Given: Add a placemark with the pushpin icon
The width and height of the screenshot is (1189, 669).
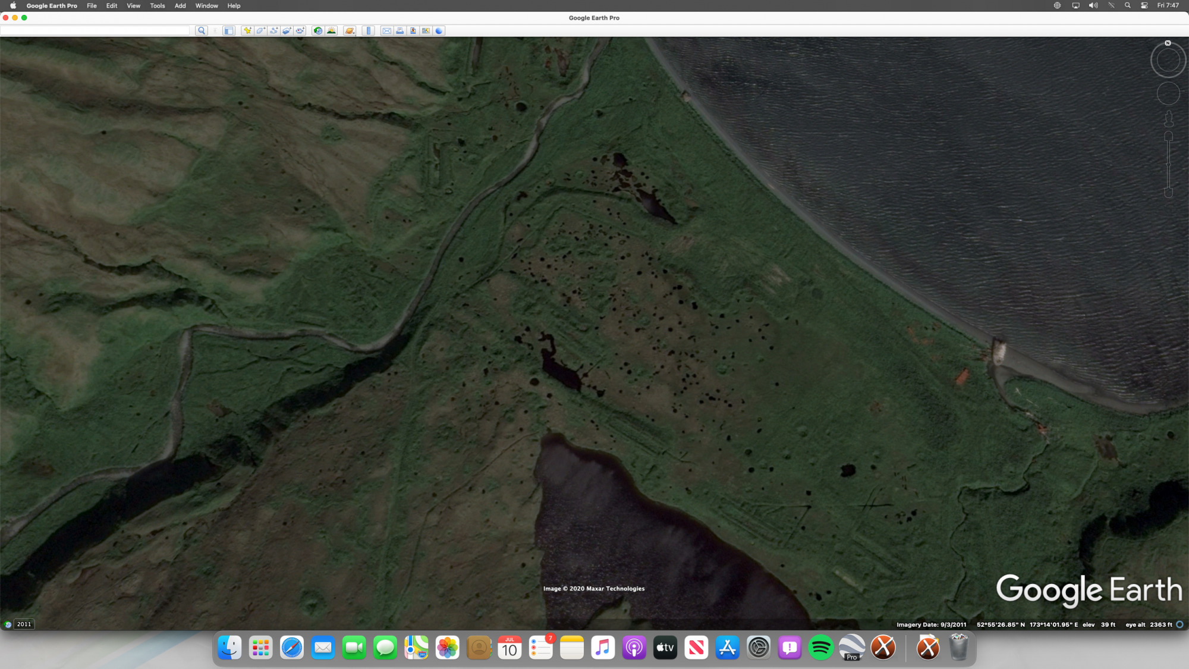Looking at the screenshot, I should 247,31.
